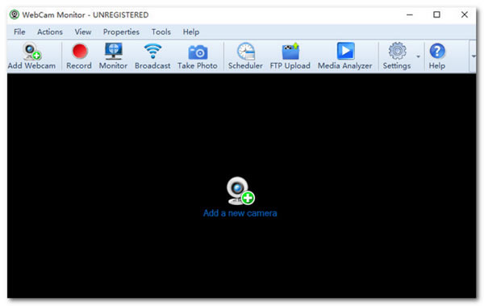Open the Tools menu
This screenshot has width=484, height=306.
click(161, 31)
